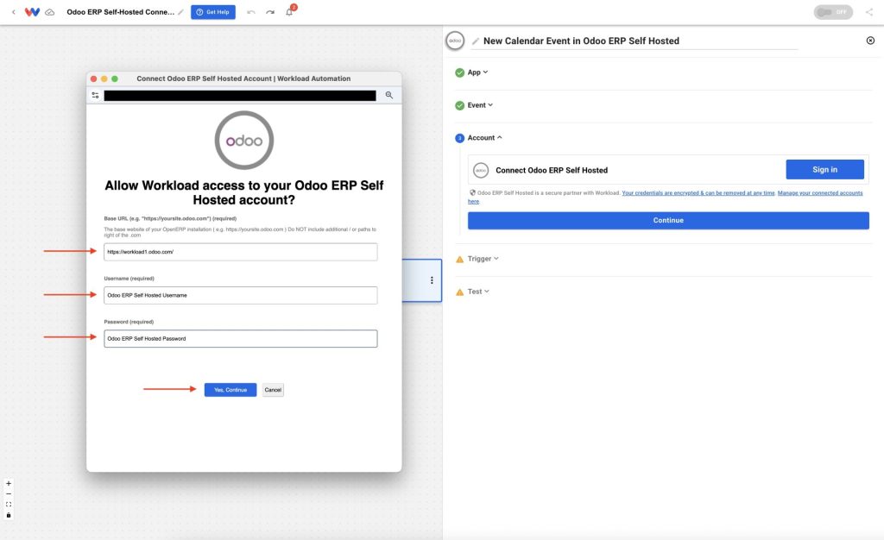Click the secure shield icon in notice text
884x540 pixels.
tap(472, 192)
